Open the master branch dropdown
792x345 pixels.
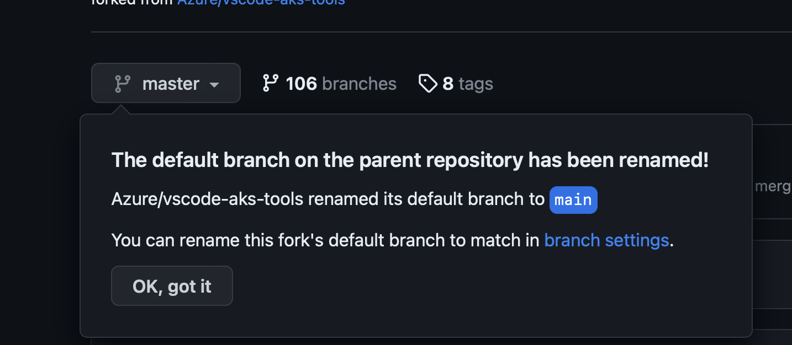(166, 83)
